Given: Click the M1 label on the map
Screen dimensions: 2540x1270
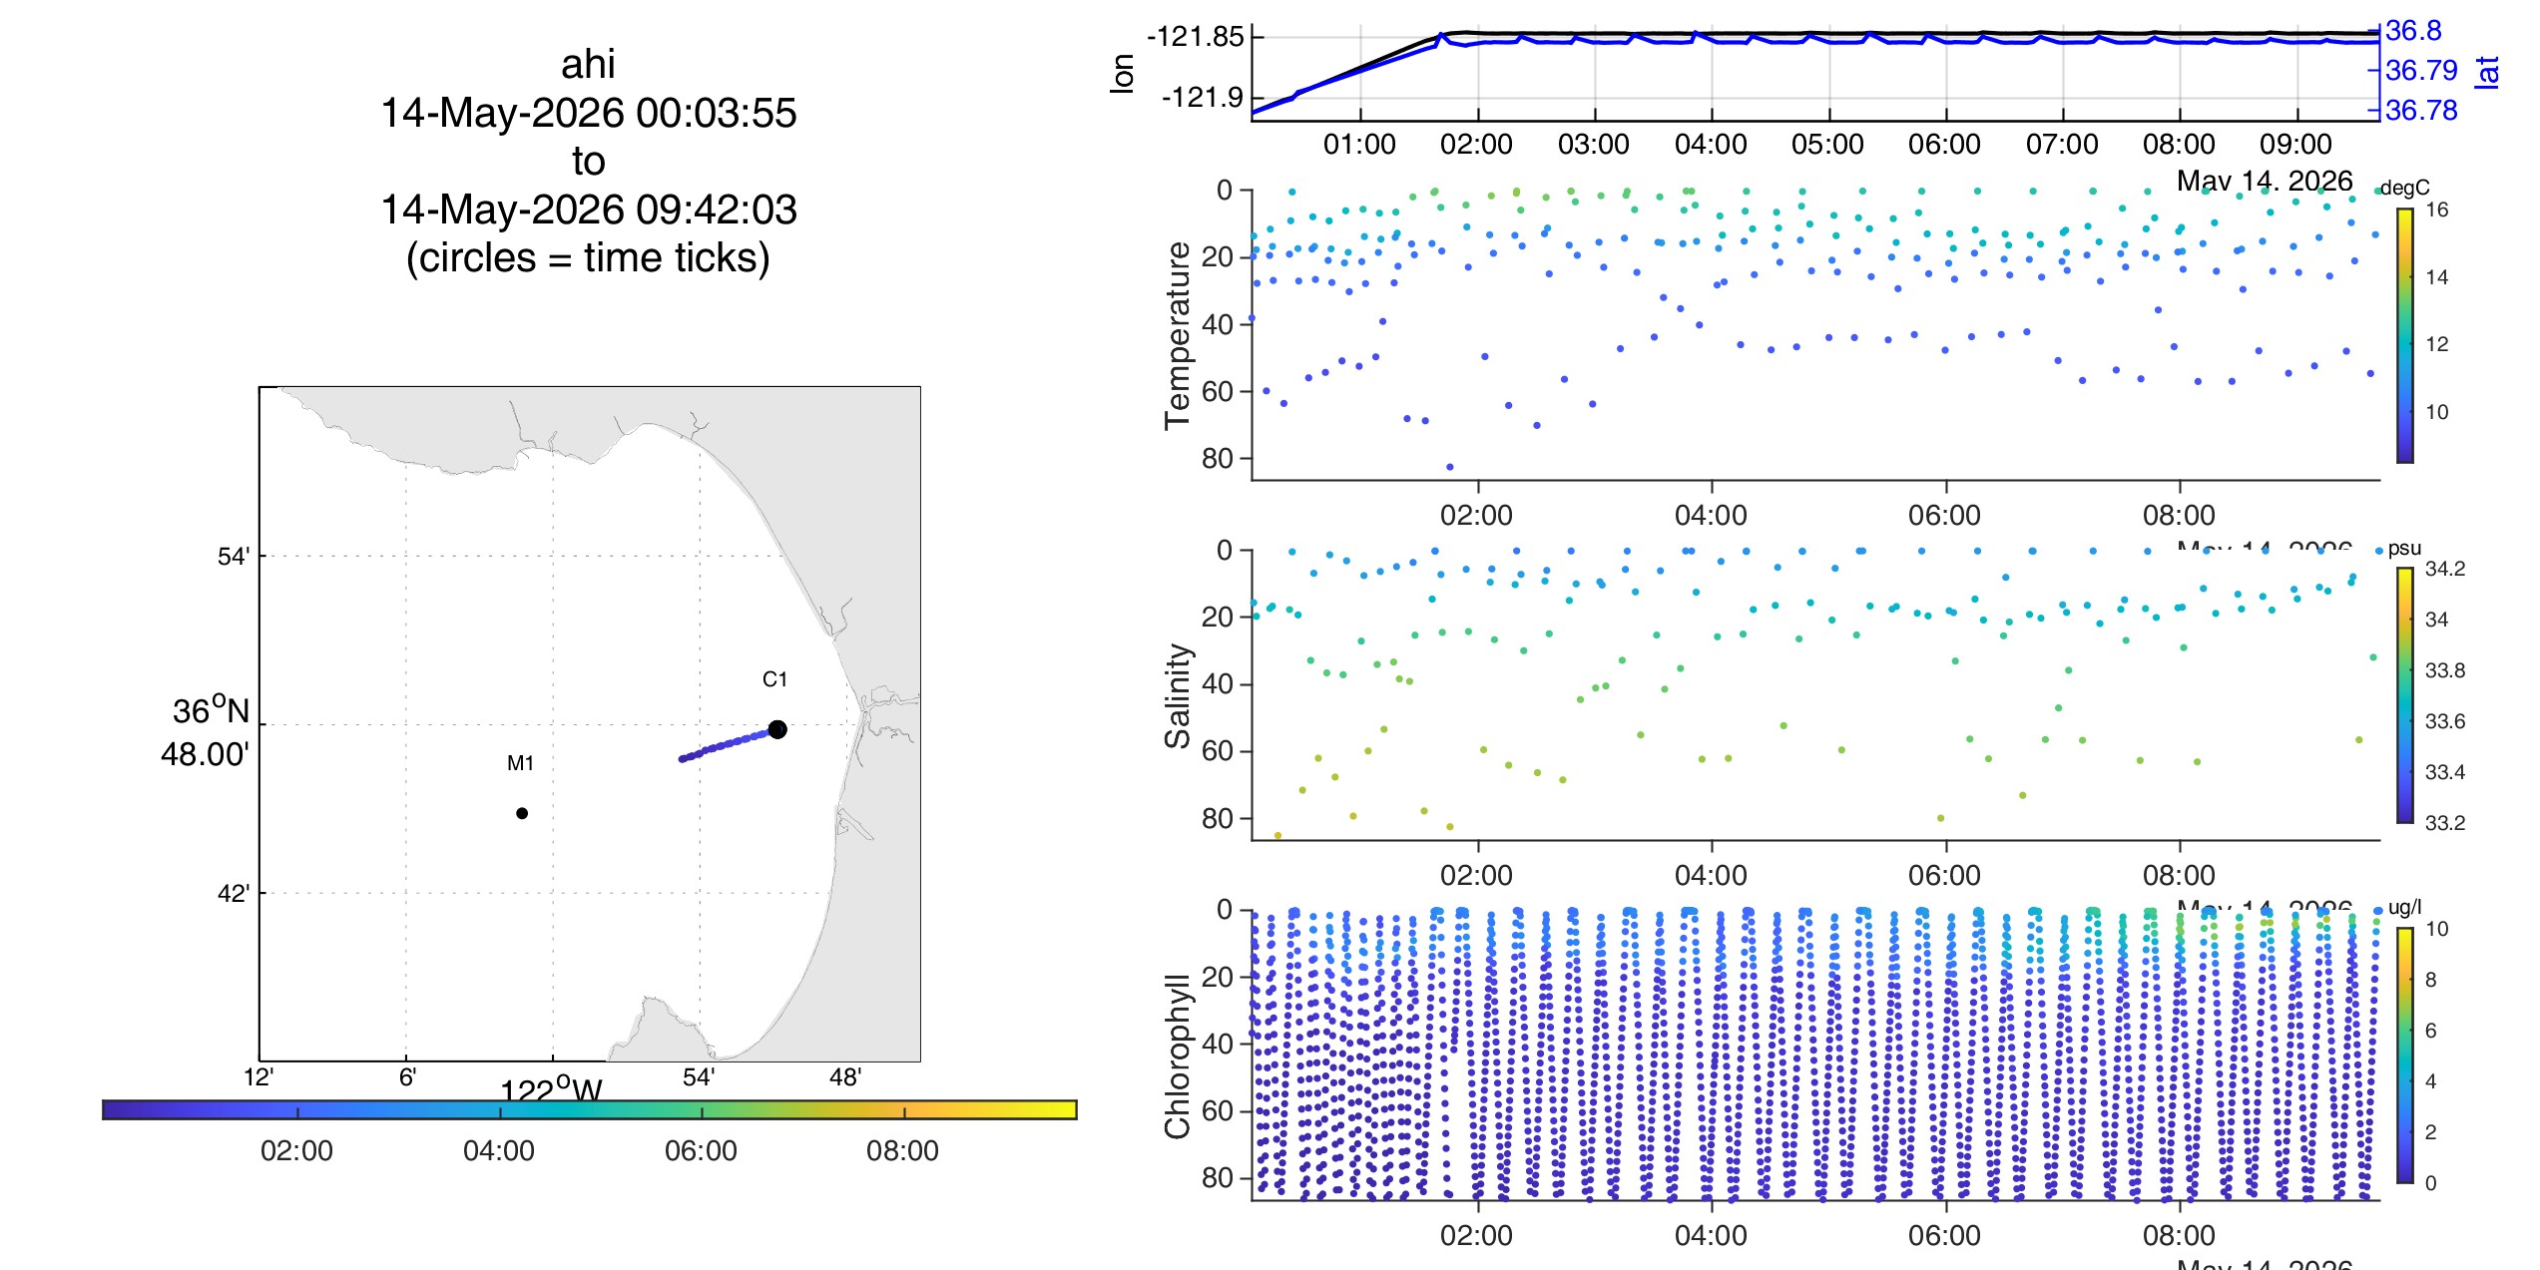Looking at the screenshot, I should click(x=521, y=763).
